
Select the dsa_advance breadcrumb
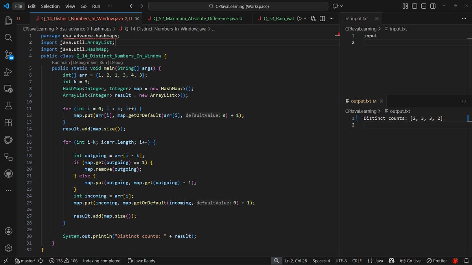coord(72,29)
